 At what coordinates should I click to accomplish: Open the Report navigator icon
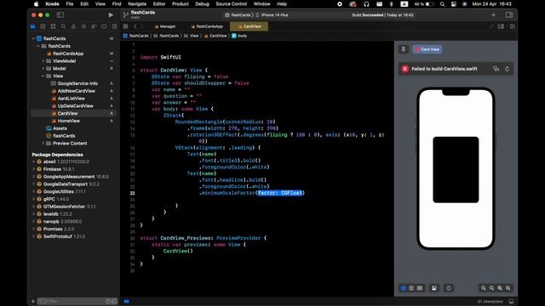114,26
